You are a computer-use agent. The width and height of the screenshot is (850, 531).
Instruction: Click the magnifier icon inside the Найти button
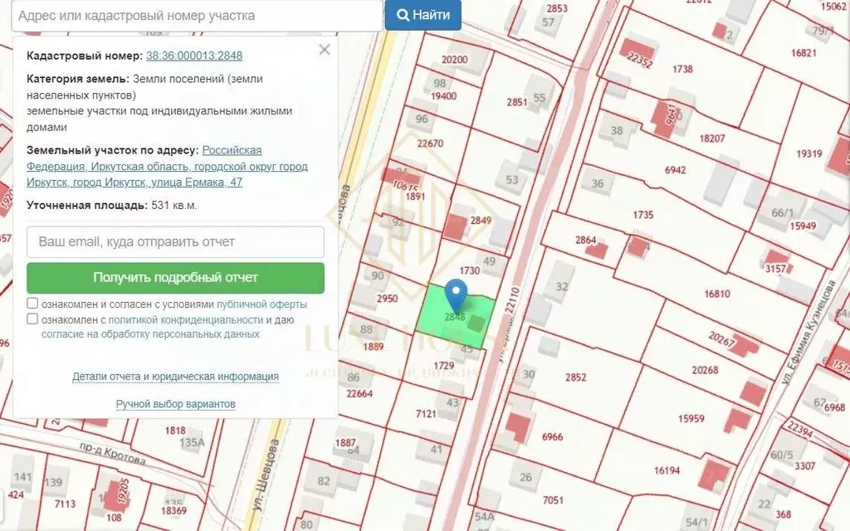403,14
